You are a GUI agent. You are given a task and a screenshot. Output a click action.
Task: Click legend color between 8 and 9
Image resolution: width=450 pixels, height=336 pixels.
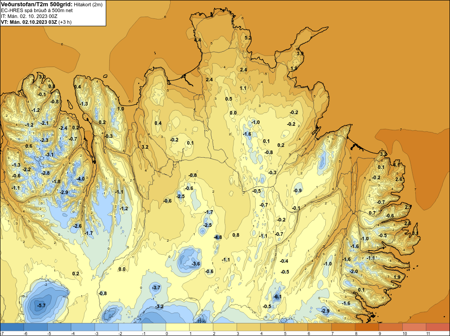(x=367, y=327)
